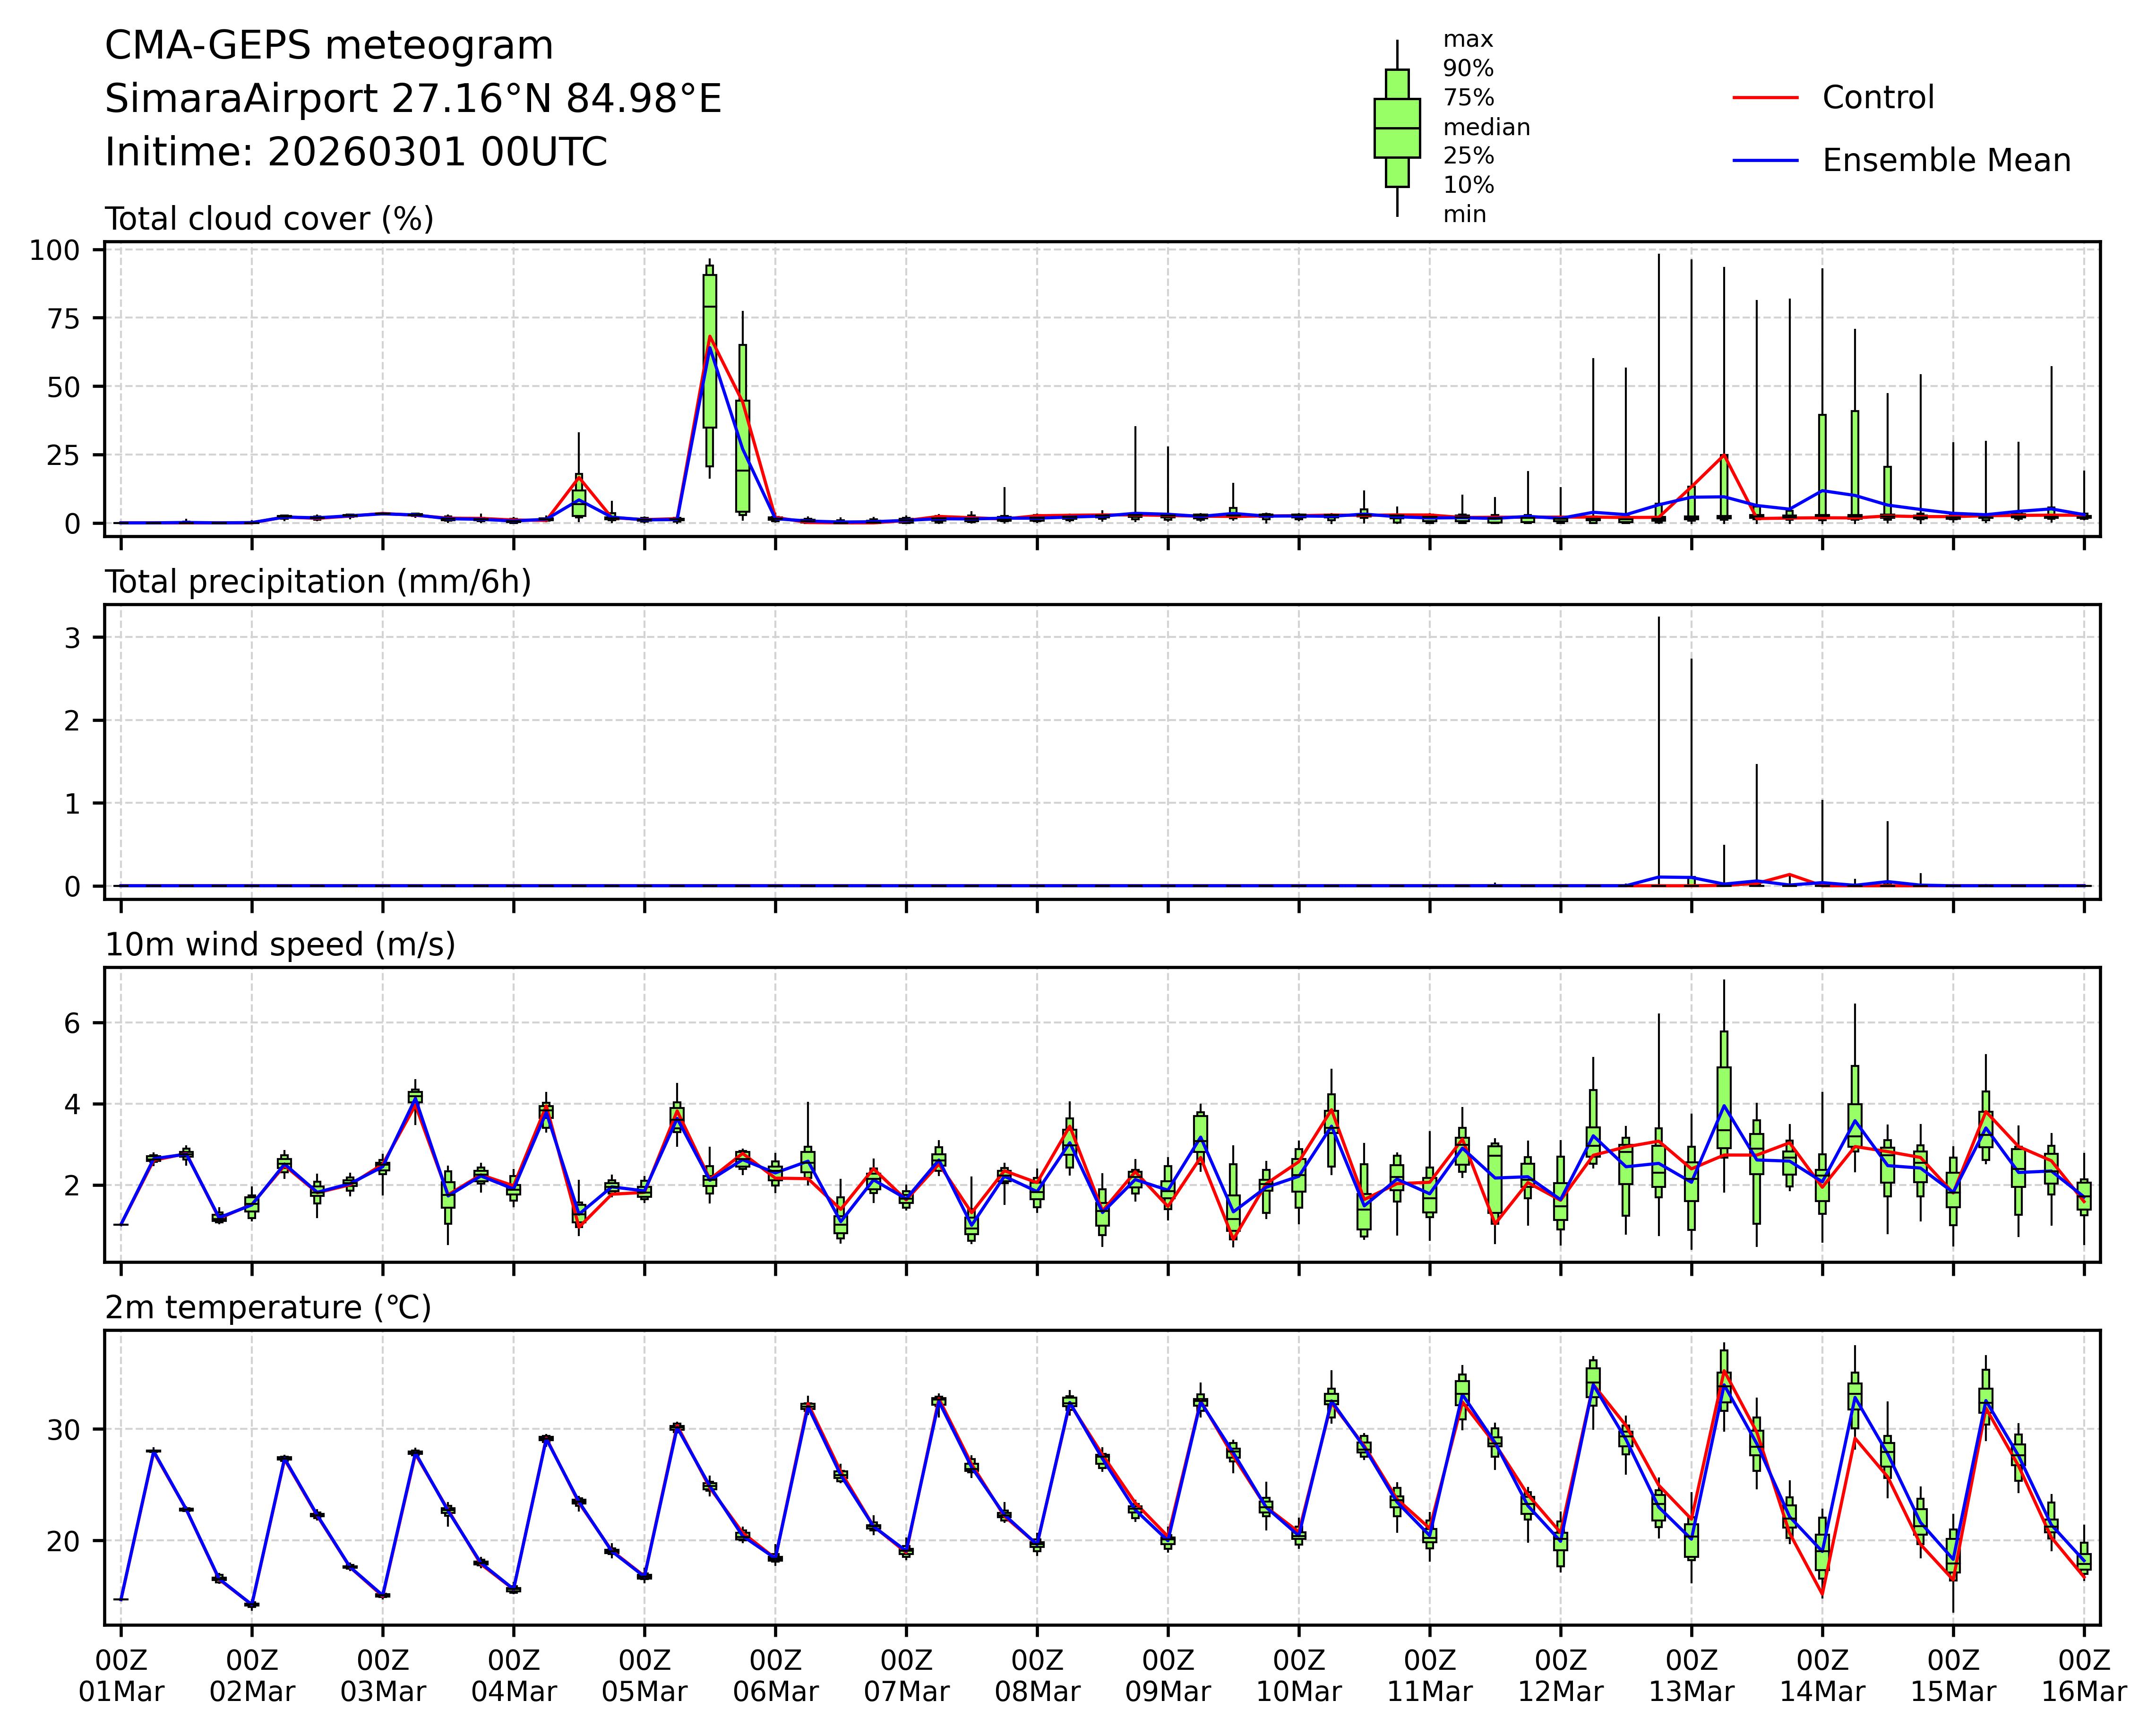The height and width of the screenshot is (1735, 2156).
Task: Click the red Control legend line
Action: tap(1764, 98)
